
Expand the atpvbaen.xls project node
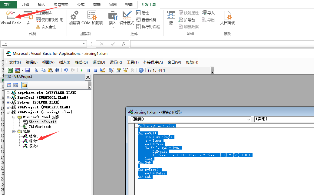click(8, 93)
